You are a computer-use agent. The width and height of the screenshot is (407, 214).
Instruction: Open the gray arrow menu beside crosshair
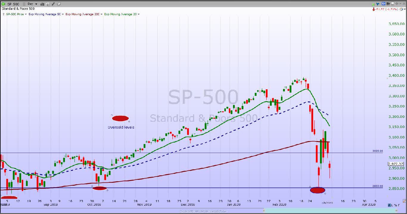tap(400, 4)
